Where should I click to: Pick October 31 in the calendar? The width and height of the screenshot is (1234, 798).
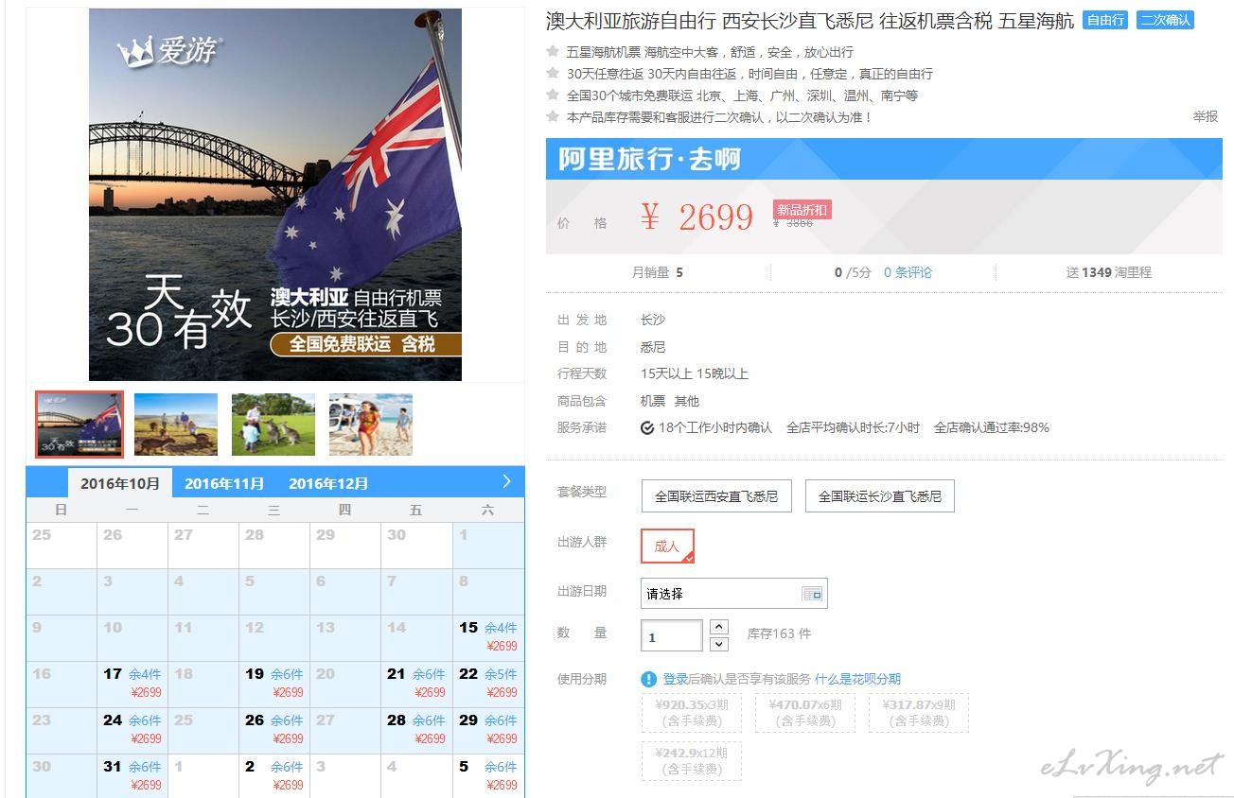[x=132, y=776]
